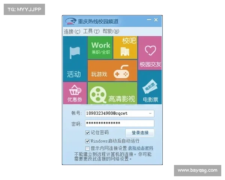The image size is (225, 180).
Task: Toggle Windows启动后自动运行 checkbox
Action: [x=87, y=141]
